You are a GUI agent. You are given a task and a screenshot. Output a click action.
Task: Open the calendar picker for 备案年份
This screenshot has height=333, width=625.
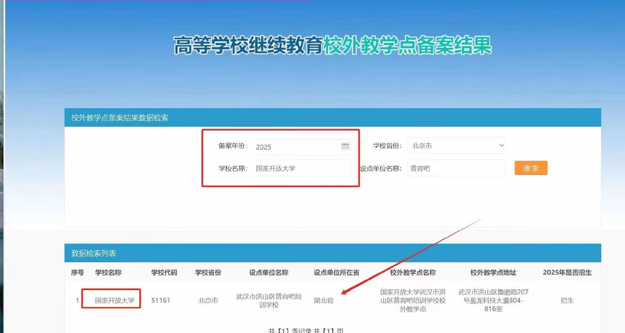pos(345,146)
